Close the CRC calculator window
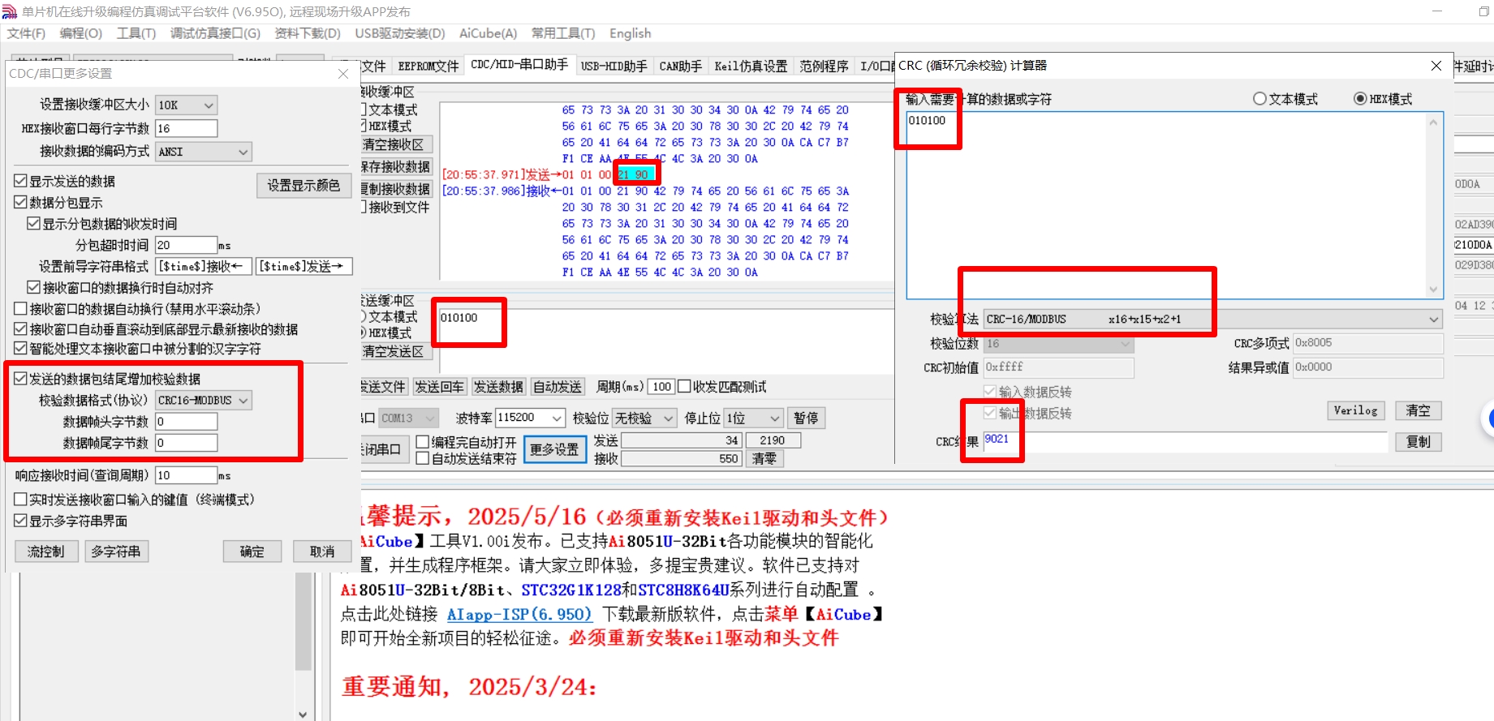 pos(1436,66)
